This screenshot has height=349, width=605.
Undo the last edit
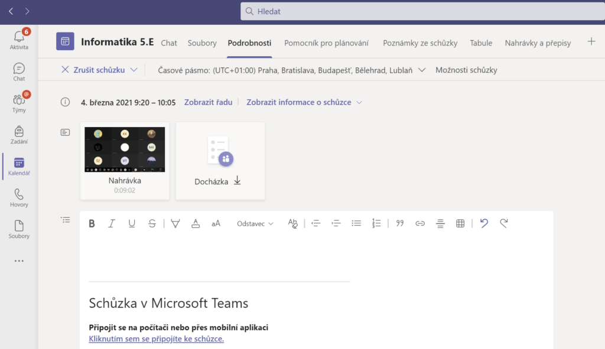point(484,223)
